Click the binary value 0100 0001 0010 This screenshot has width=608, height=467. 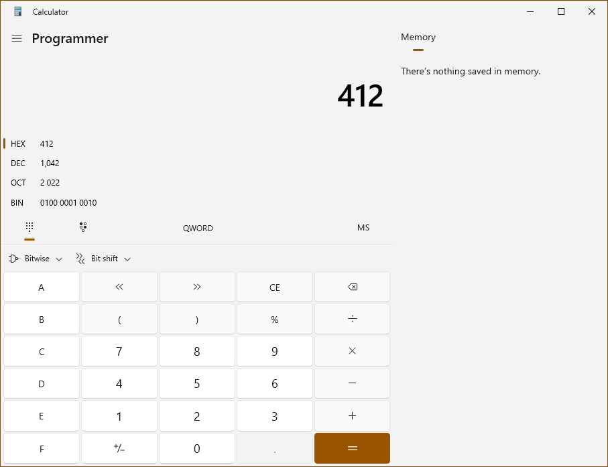pyautogui.click(x=68, y=203)
